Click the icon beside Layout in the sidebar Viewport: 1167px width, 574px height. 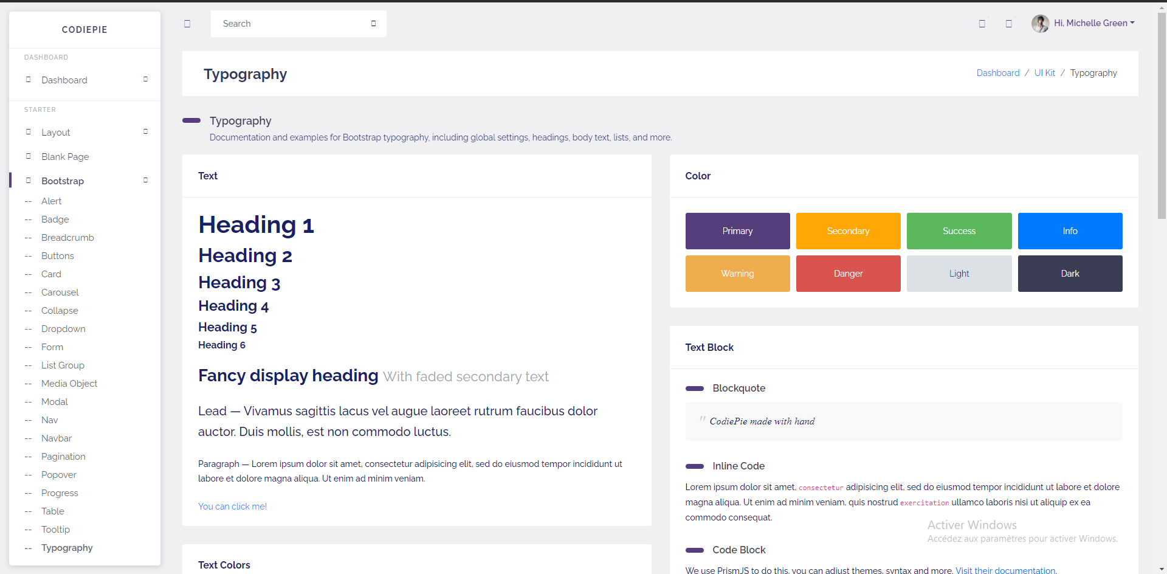(29, 132)
